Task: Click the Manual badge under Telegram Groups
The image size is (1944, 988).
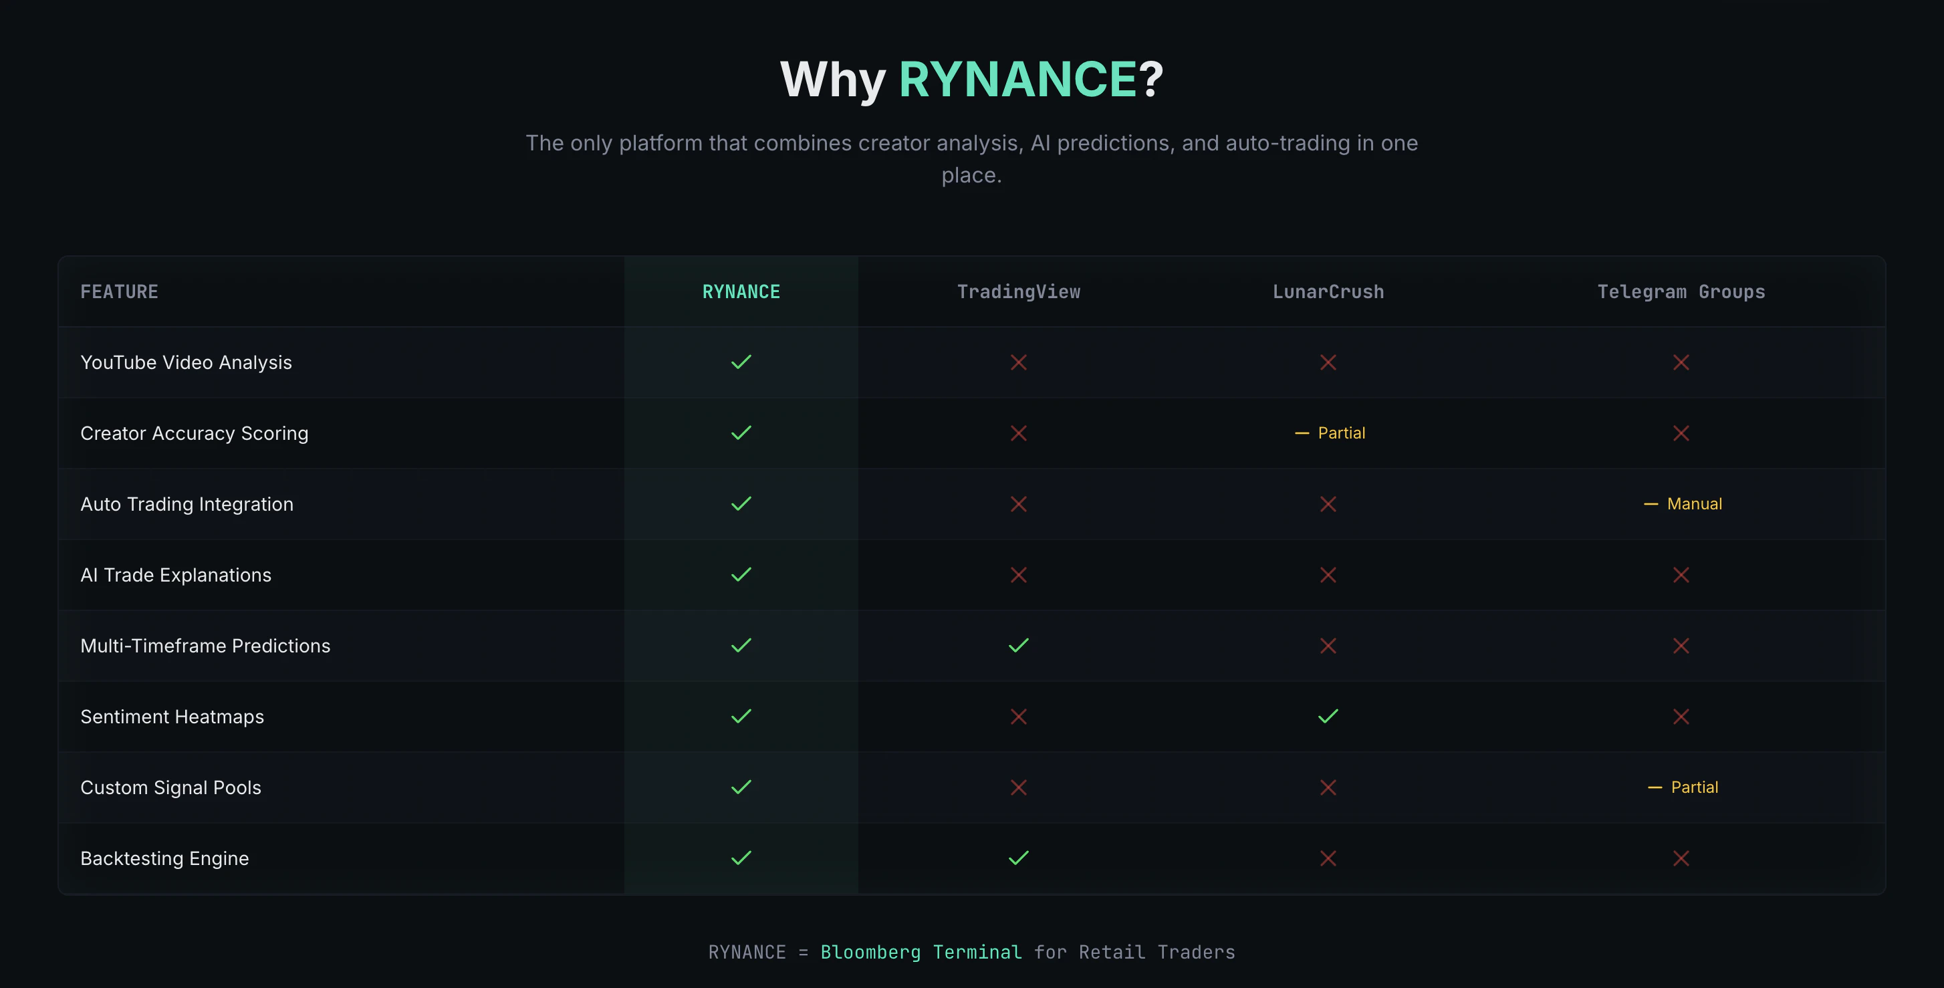Action: pyautogui.click(x=1683, y=504)
